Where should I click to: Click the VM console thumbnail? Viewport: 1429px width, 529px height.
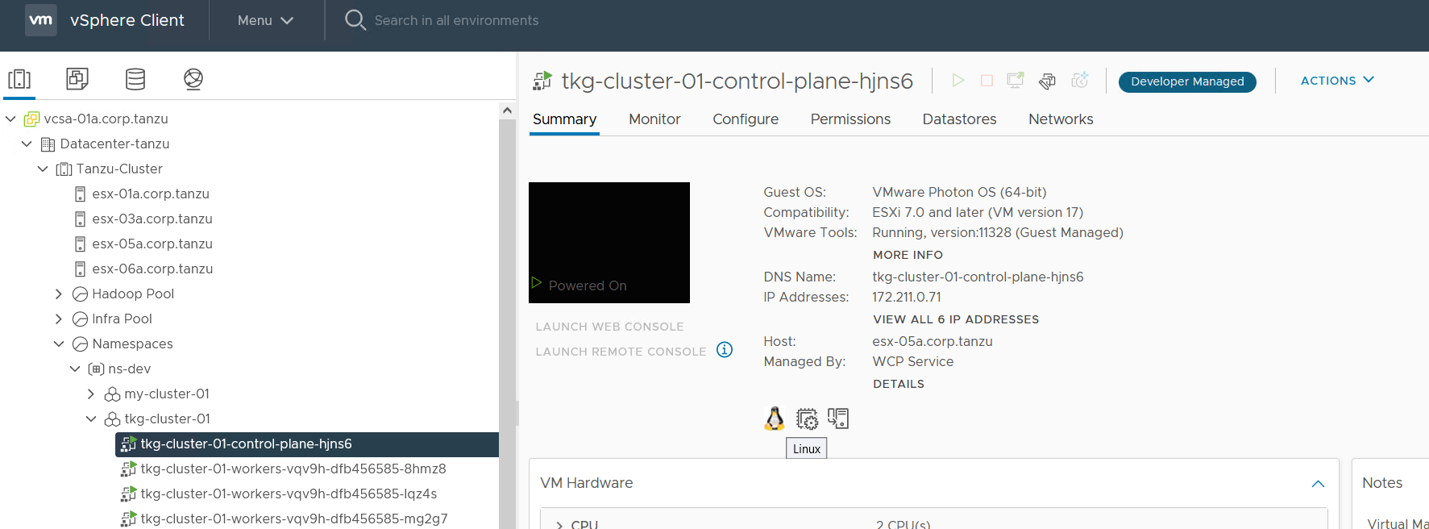(609, 243)
